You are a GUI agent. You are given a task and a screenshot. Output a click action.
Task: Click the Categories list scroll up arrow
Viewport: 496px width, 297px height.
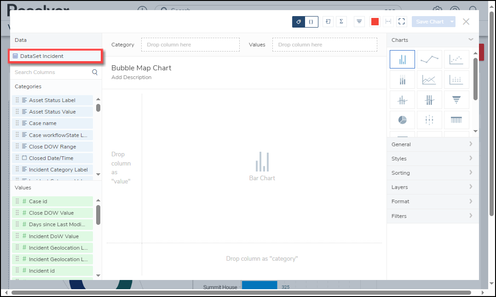point(98,99)
